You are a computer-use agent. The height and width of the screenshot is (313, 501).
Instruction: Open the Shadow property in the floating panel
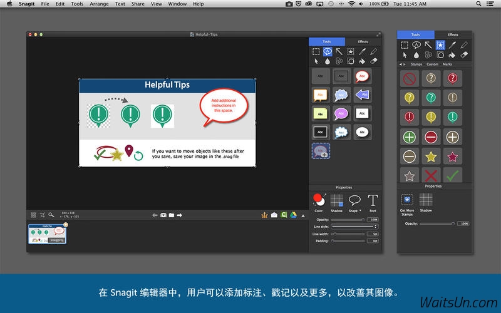(x=426, y=202)
